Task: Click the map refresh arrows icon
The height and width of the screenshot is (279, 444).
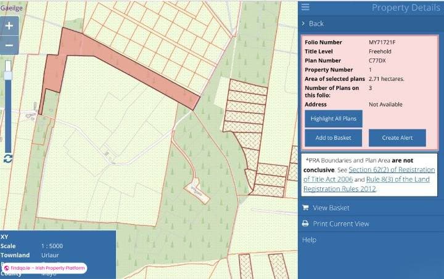Action: pyautogui.click(x=8, y=158)
